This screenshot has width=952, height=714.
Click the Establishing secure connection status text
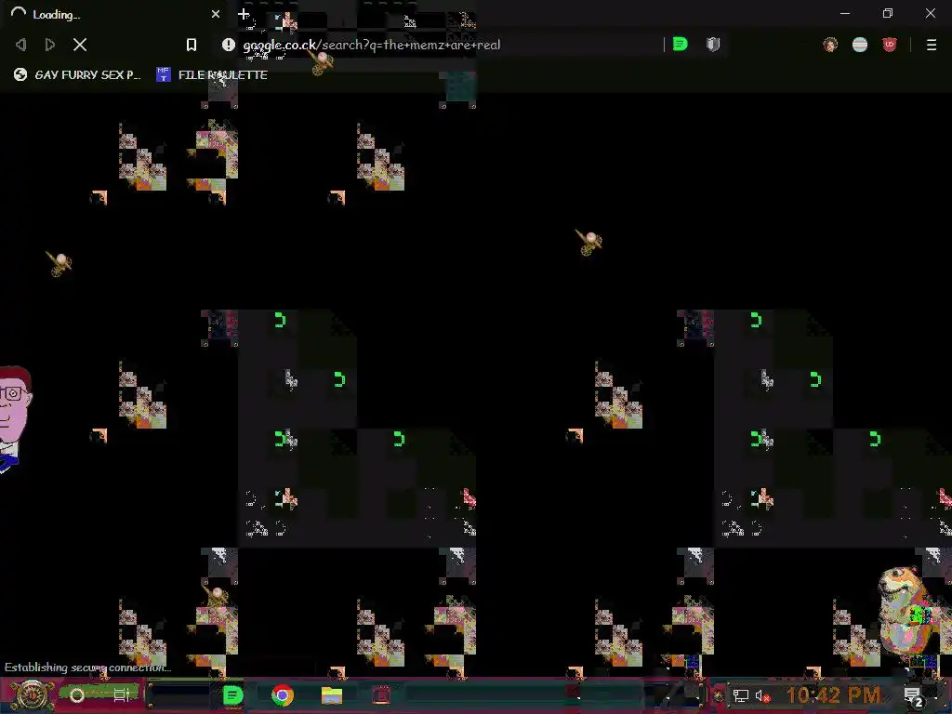(87, 668)
